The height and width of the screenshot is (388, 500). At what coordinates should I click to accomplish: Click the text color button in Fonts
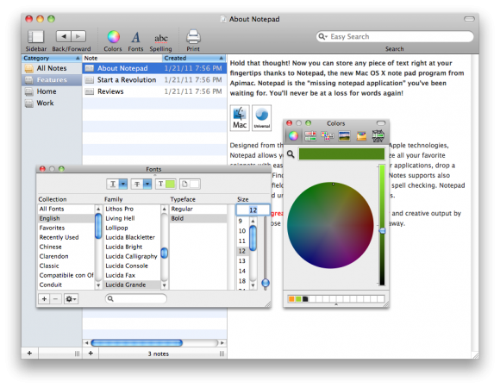166,184
